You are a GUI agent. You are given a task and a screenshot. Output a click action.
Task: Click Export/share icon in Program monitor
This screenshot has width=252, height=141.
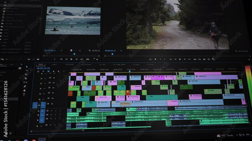pos(209,59)
